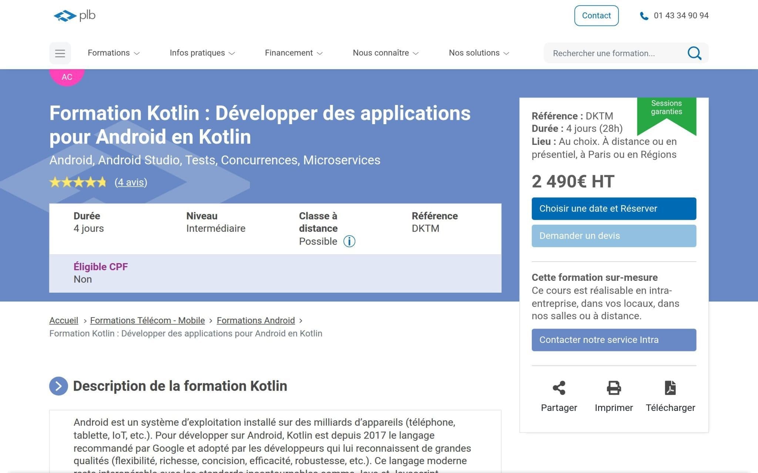Expand the Formations menu
Screen dimensions: 758x473
pyautogui.click(x=114, y=53)
